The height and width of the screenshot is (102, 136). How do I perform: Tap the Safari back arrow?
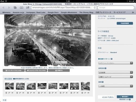tap(3, 8)
